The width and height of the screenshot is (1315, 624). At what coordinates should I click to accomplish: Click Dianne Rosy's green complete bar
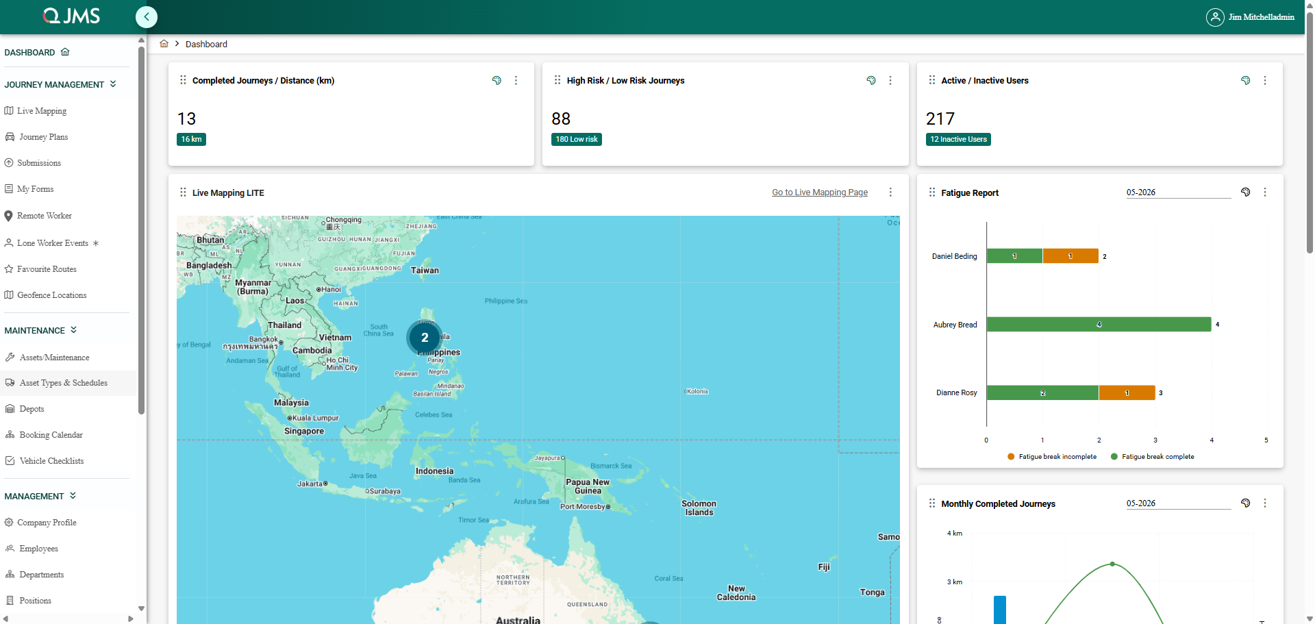coord(1043,392)
